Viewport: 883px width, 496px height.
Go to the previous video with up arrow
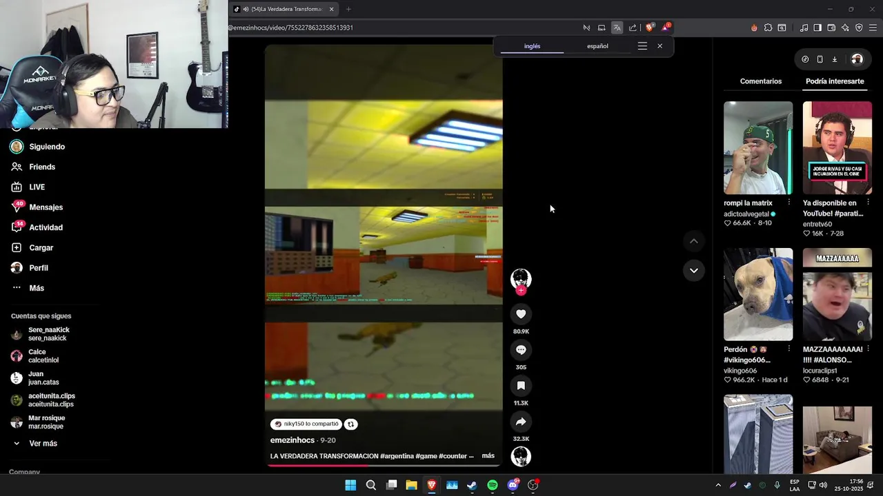(x=693, y=241)
